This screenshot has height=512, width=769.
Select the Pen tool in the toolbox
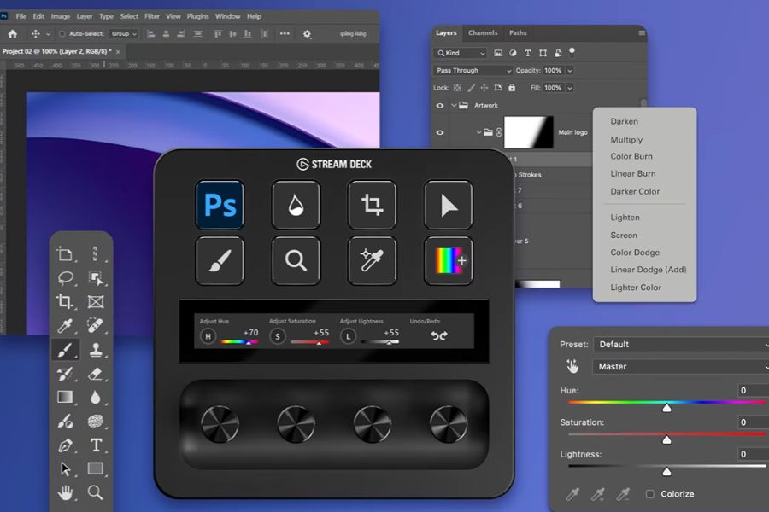(x=65, y=445)
